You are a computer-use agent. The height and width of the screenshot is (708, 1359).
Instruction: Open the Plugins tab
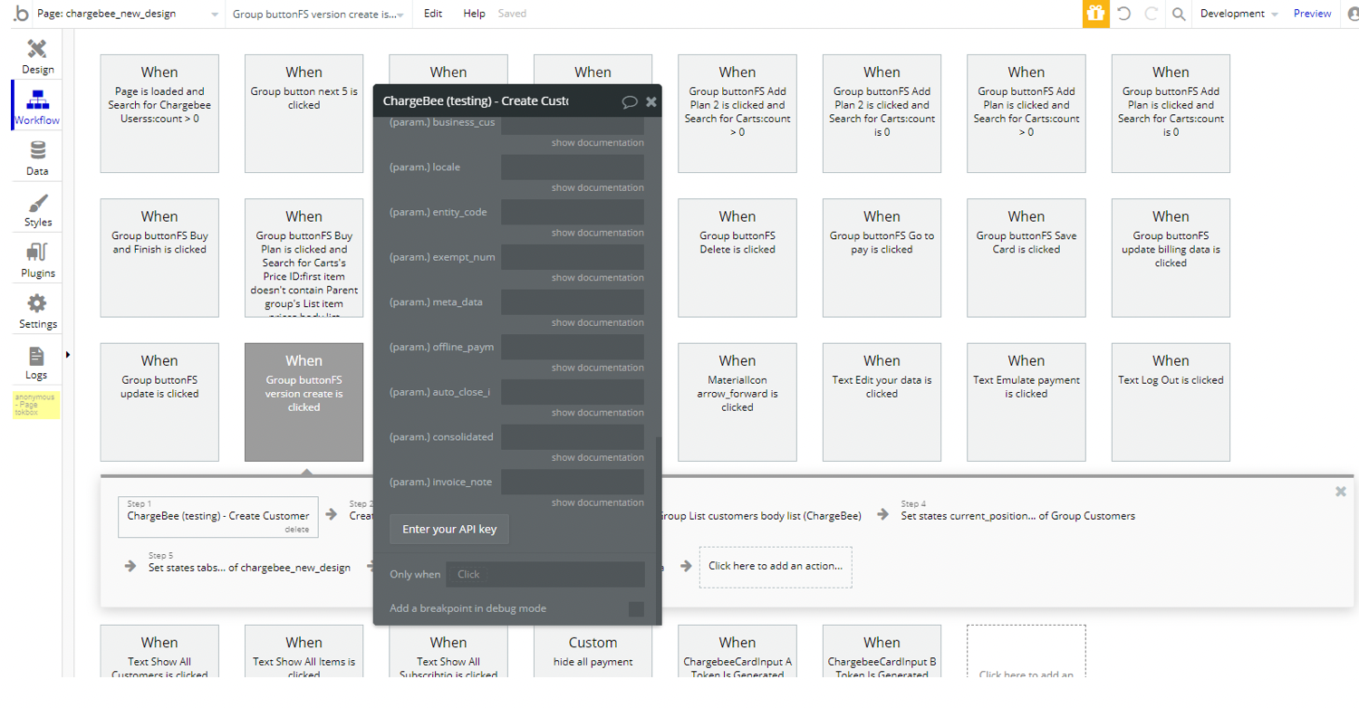pos(37,259)
